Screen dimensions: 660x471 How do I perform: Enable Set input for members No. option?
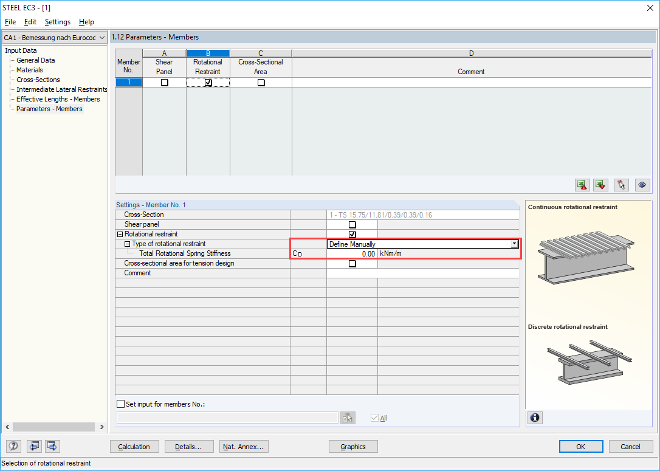click(120, 403)
